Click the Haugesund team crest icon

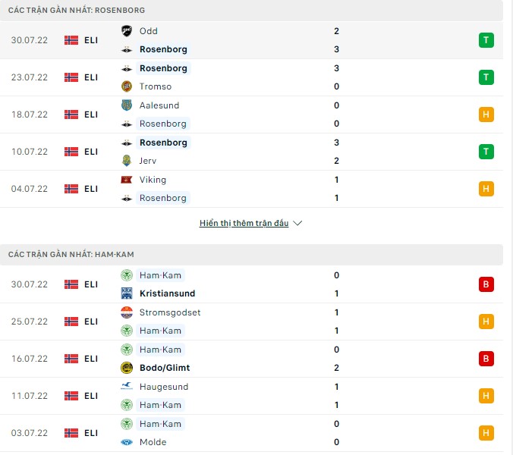coord(127,387)
